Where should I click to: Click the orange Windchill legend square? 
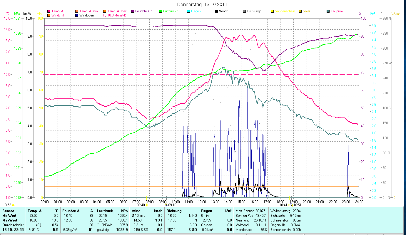49,15
